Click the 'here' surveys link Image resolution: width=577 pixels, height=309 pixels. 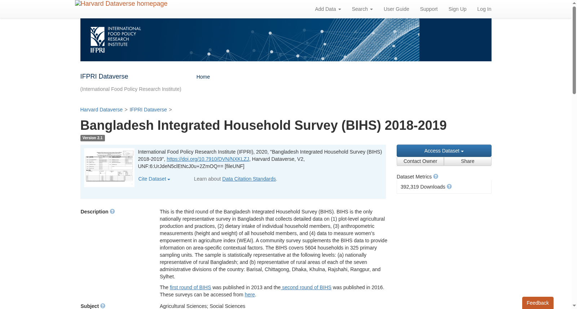point(250,295)
